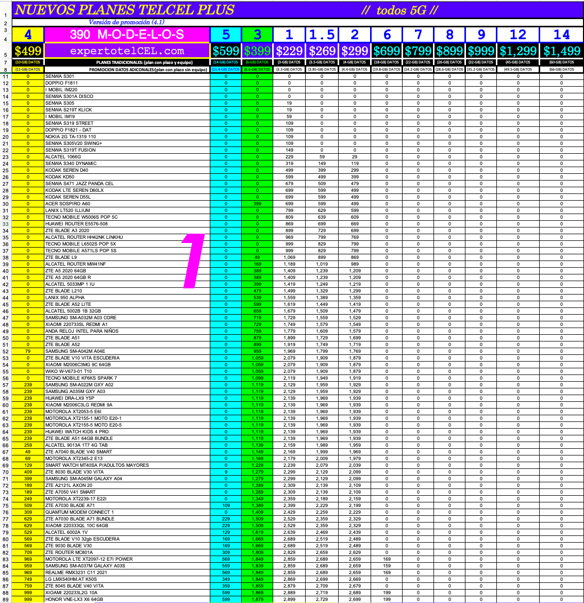Select the Versión de promoción (4.1) cell
Viewport: 584px width, 603px height.
tap(126, 22)
